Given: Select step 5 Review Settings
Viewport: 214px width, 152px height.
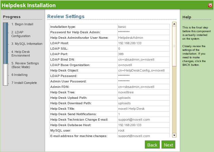Looking at the screenshot, I should (x=25, y=65).
